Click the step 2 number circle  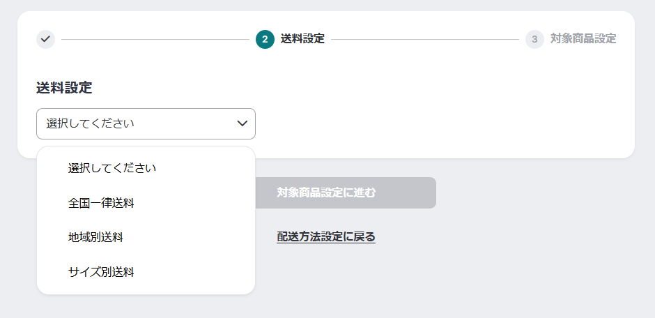tap(265, 39)
